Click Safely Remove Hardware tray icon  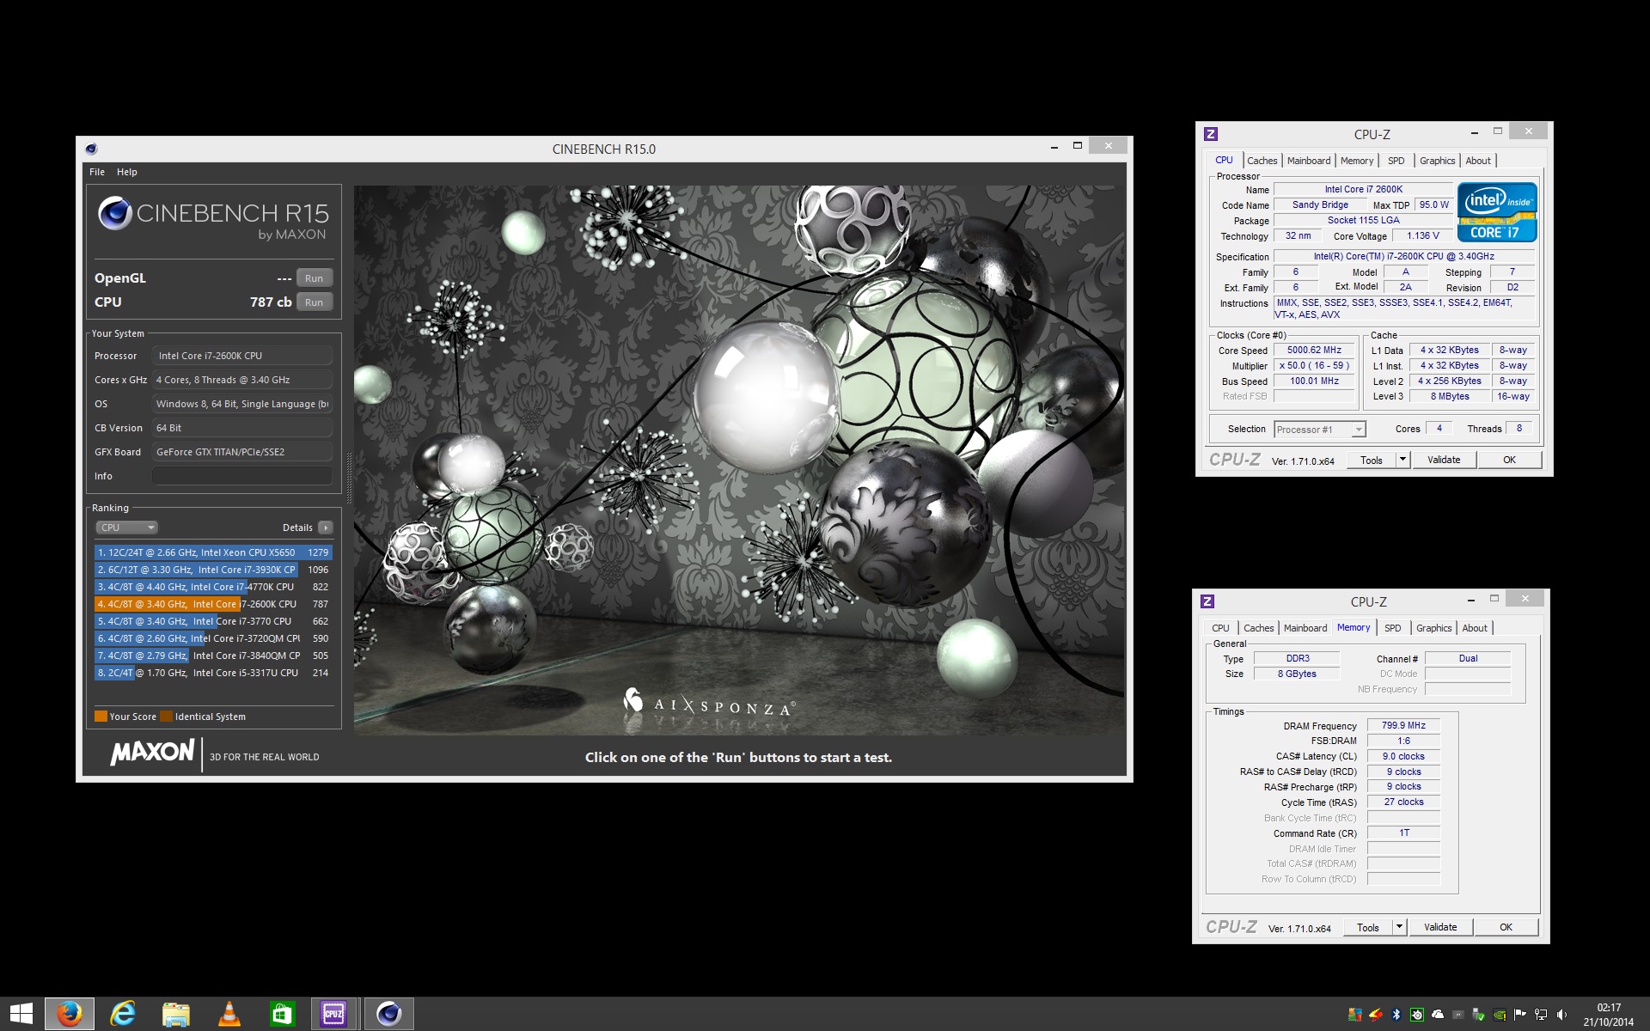tap(1478, 1015)
